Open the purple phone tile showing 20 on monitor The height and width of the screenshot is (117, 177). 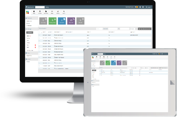(x=71, y=21)
